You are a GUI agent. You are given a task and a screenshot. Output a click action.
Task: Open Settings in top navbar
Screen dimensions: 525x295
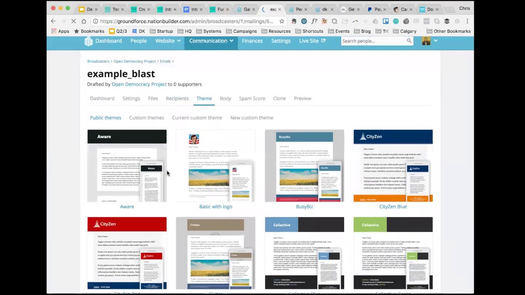(281, 41)
